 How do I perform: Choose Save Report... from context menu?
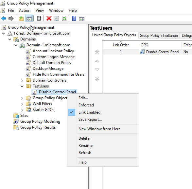pyautogui.click(x=90, y=119)
